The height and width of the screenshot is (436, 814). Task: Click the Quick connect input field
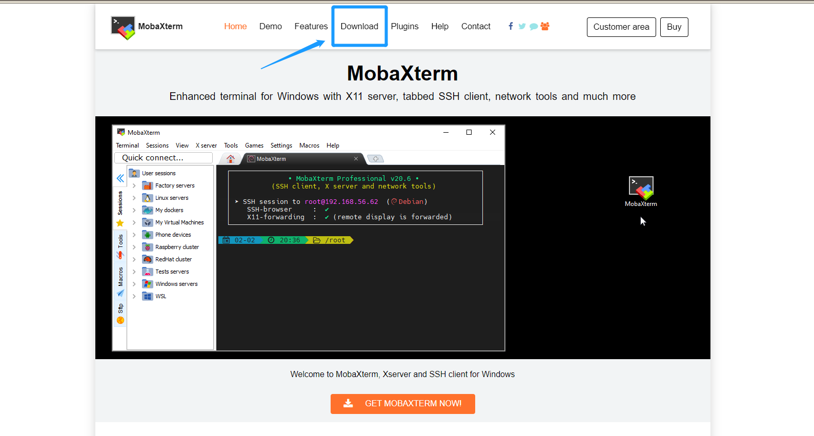[164, 158]
